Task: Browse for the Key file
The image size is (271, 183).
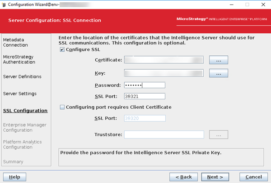Action: point(219,73)
